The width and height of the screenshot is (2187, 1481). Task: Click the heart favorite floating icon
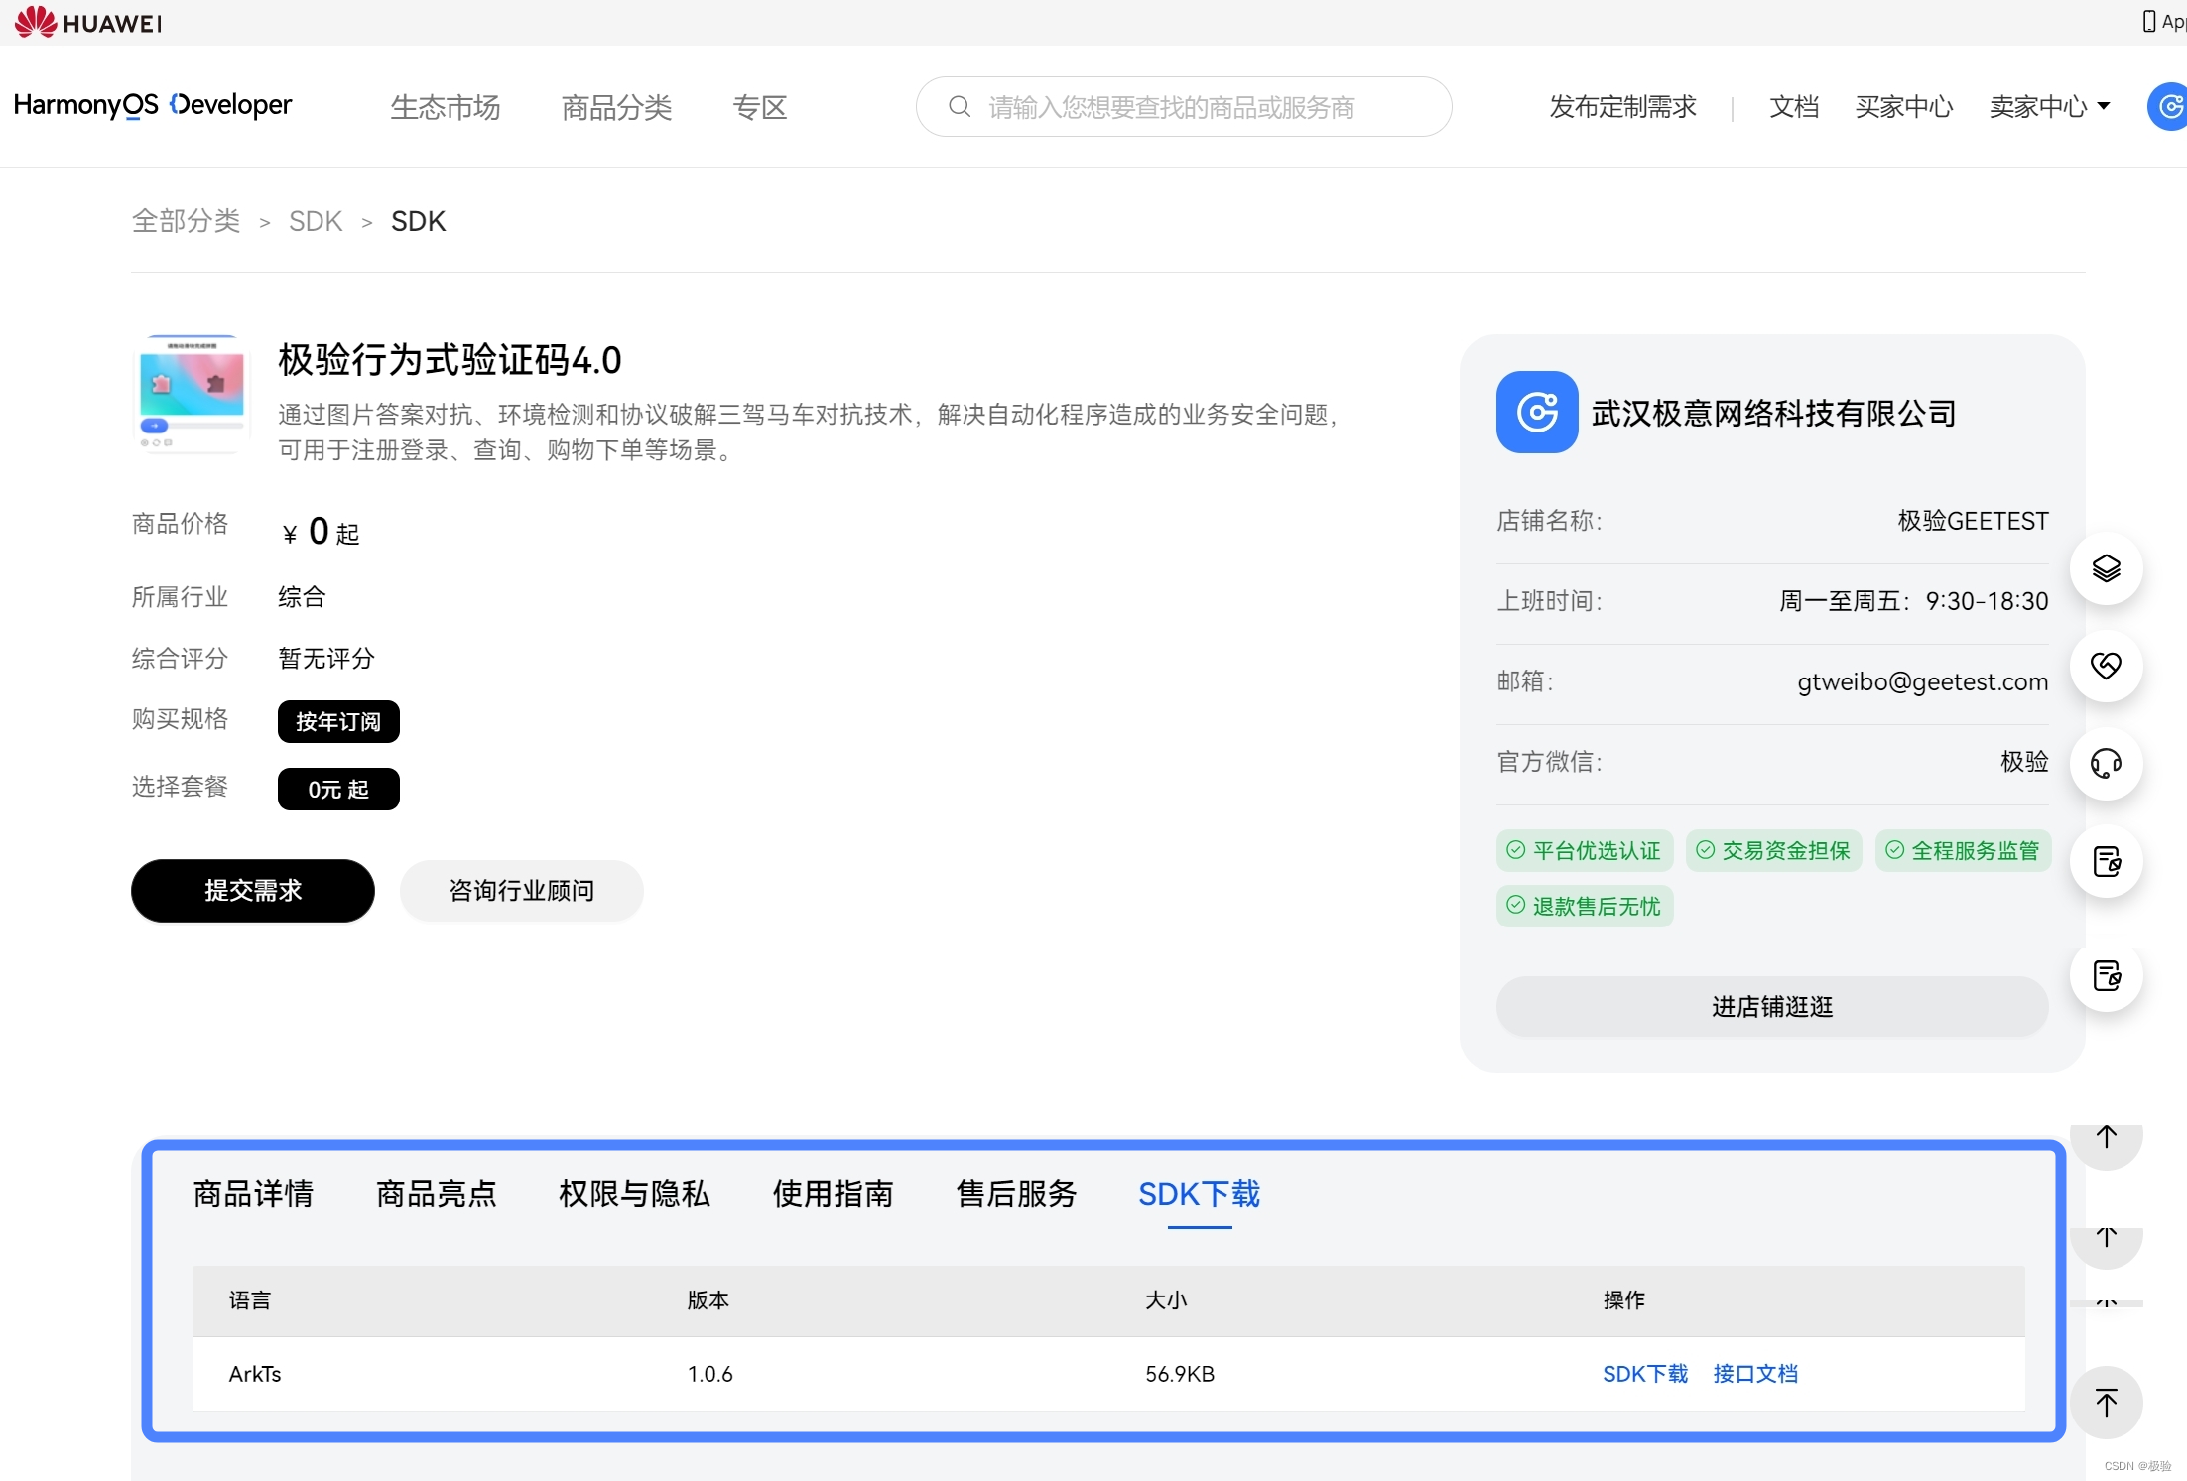2106,666
